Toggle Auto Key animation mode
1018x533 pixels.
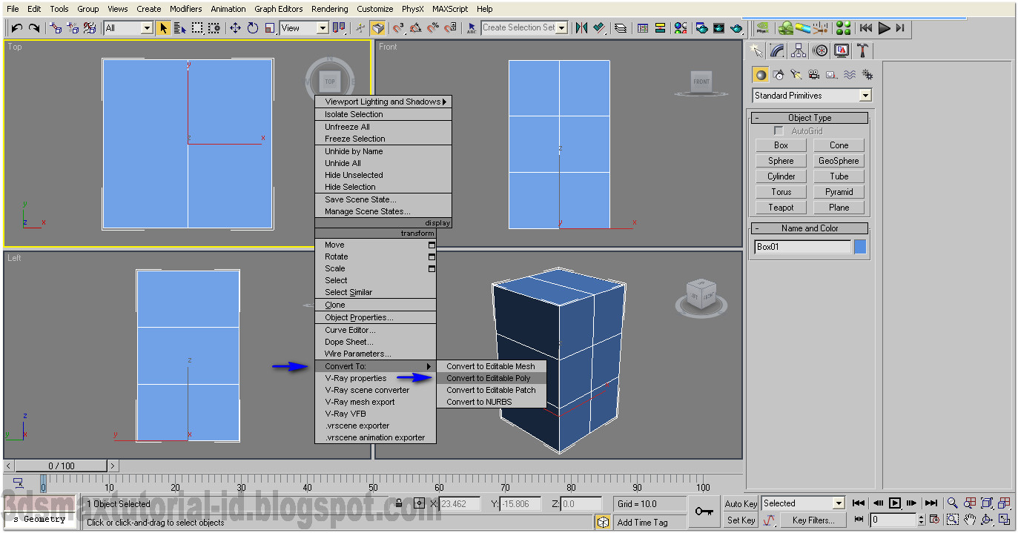741,503
